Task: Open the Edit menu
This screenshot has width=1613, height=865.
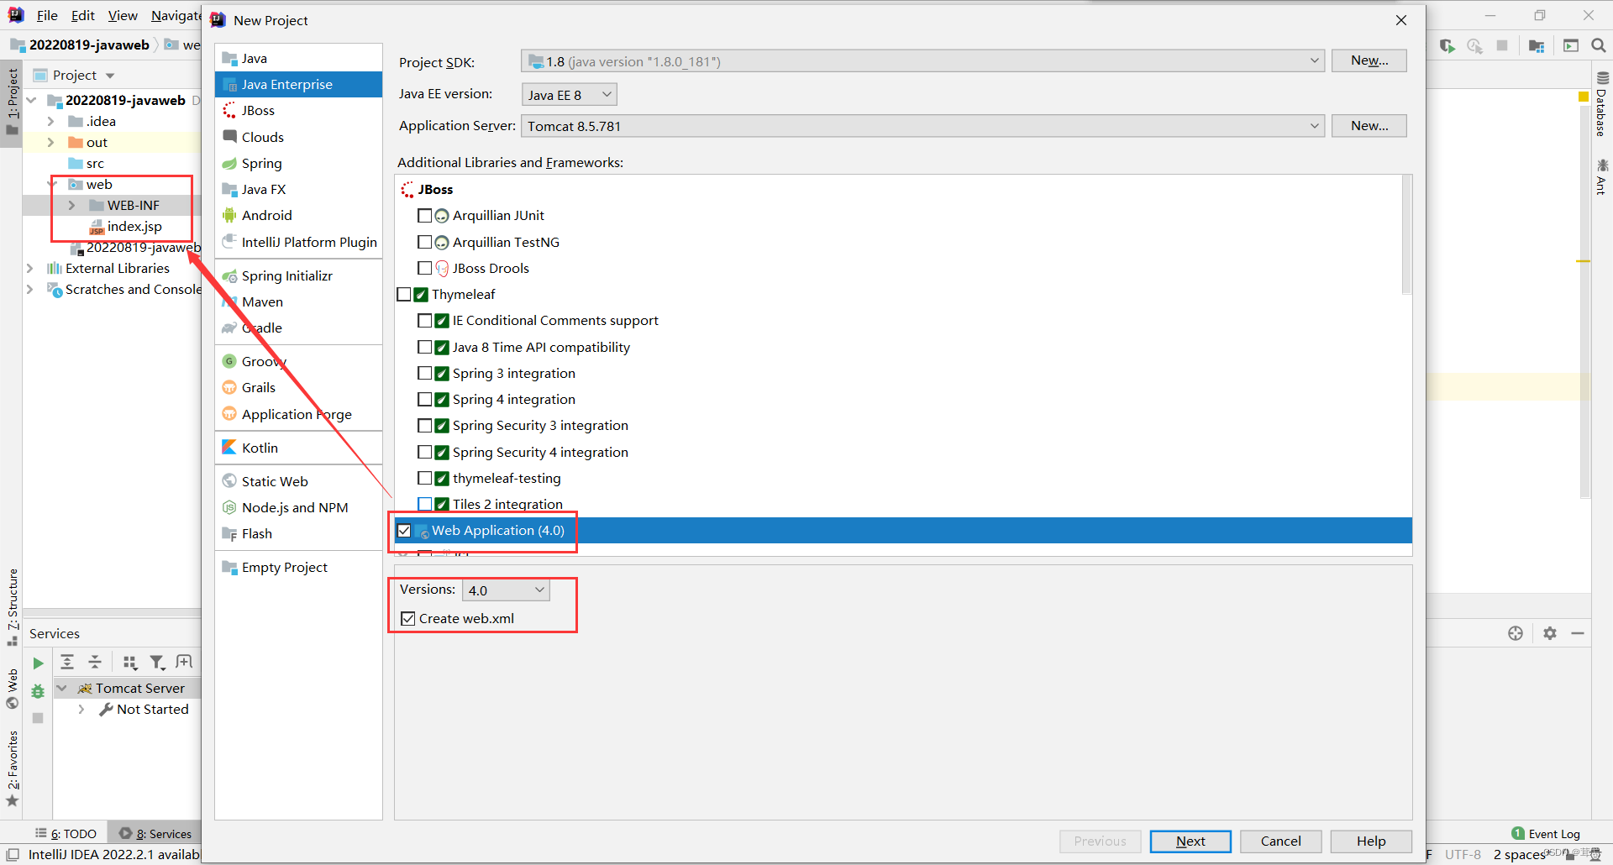Action: point(82,15)
